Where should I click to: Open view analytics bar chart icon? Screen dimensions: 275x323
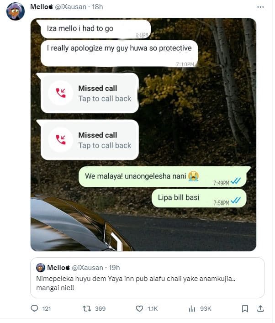[x=192, y=308]
